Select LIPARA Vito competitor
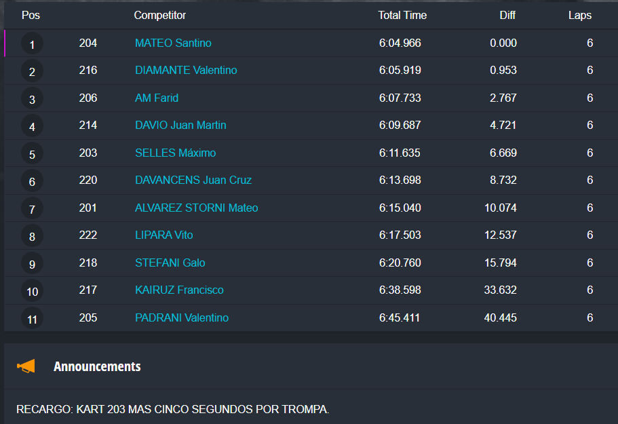 pyautogui.click(x=163, y=235)
